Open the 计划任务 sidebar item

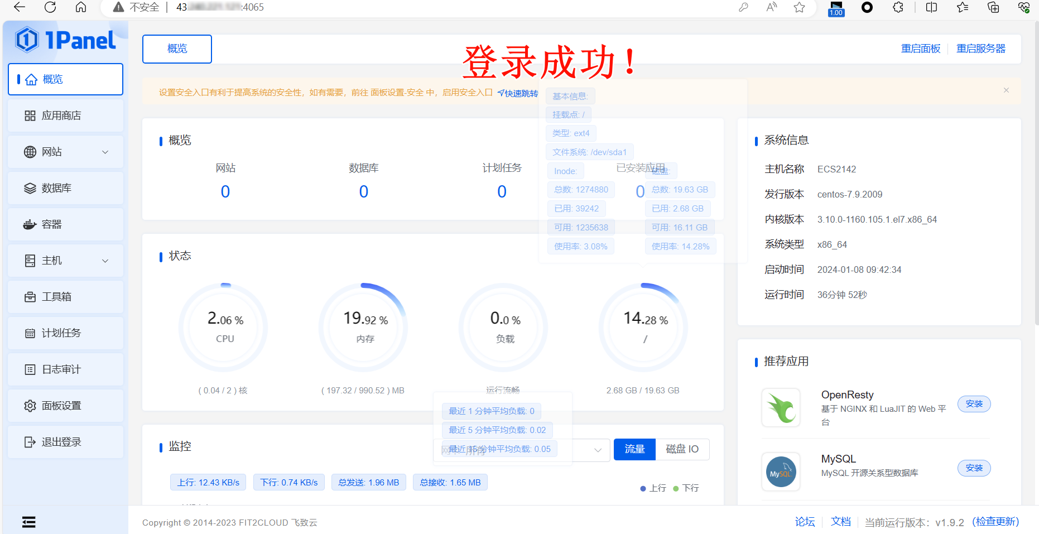65,333
